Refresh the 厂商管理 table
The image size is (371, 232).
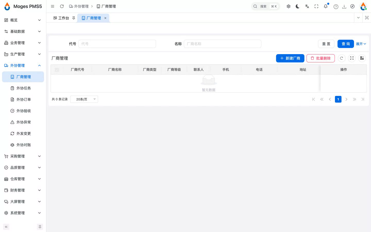pyautogui.click(x=342, y=58)
